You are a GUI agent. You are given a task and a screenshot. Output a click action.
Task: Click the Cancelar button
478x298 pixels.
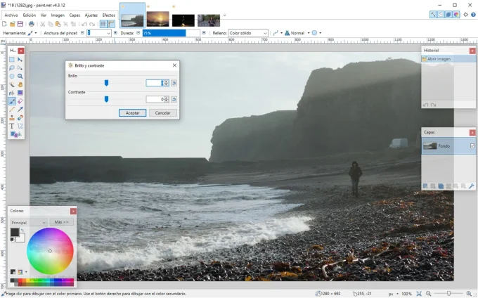coord(162,112)
